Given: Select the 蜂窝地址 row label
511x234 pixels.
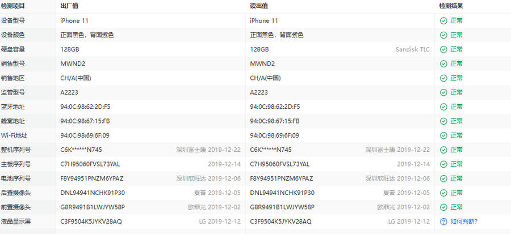Looking at the screenshot, I should click(x=12, y=121).
